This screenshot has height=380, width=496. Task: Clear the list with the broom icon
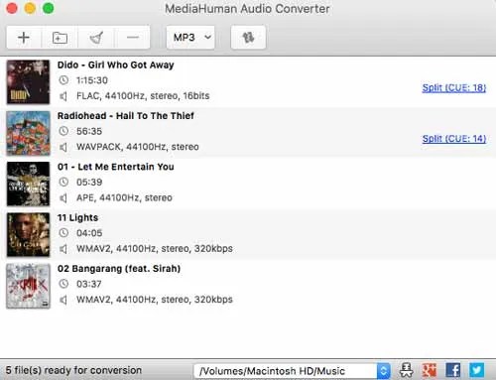click(x=96, y=38)
